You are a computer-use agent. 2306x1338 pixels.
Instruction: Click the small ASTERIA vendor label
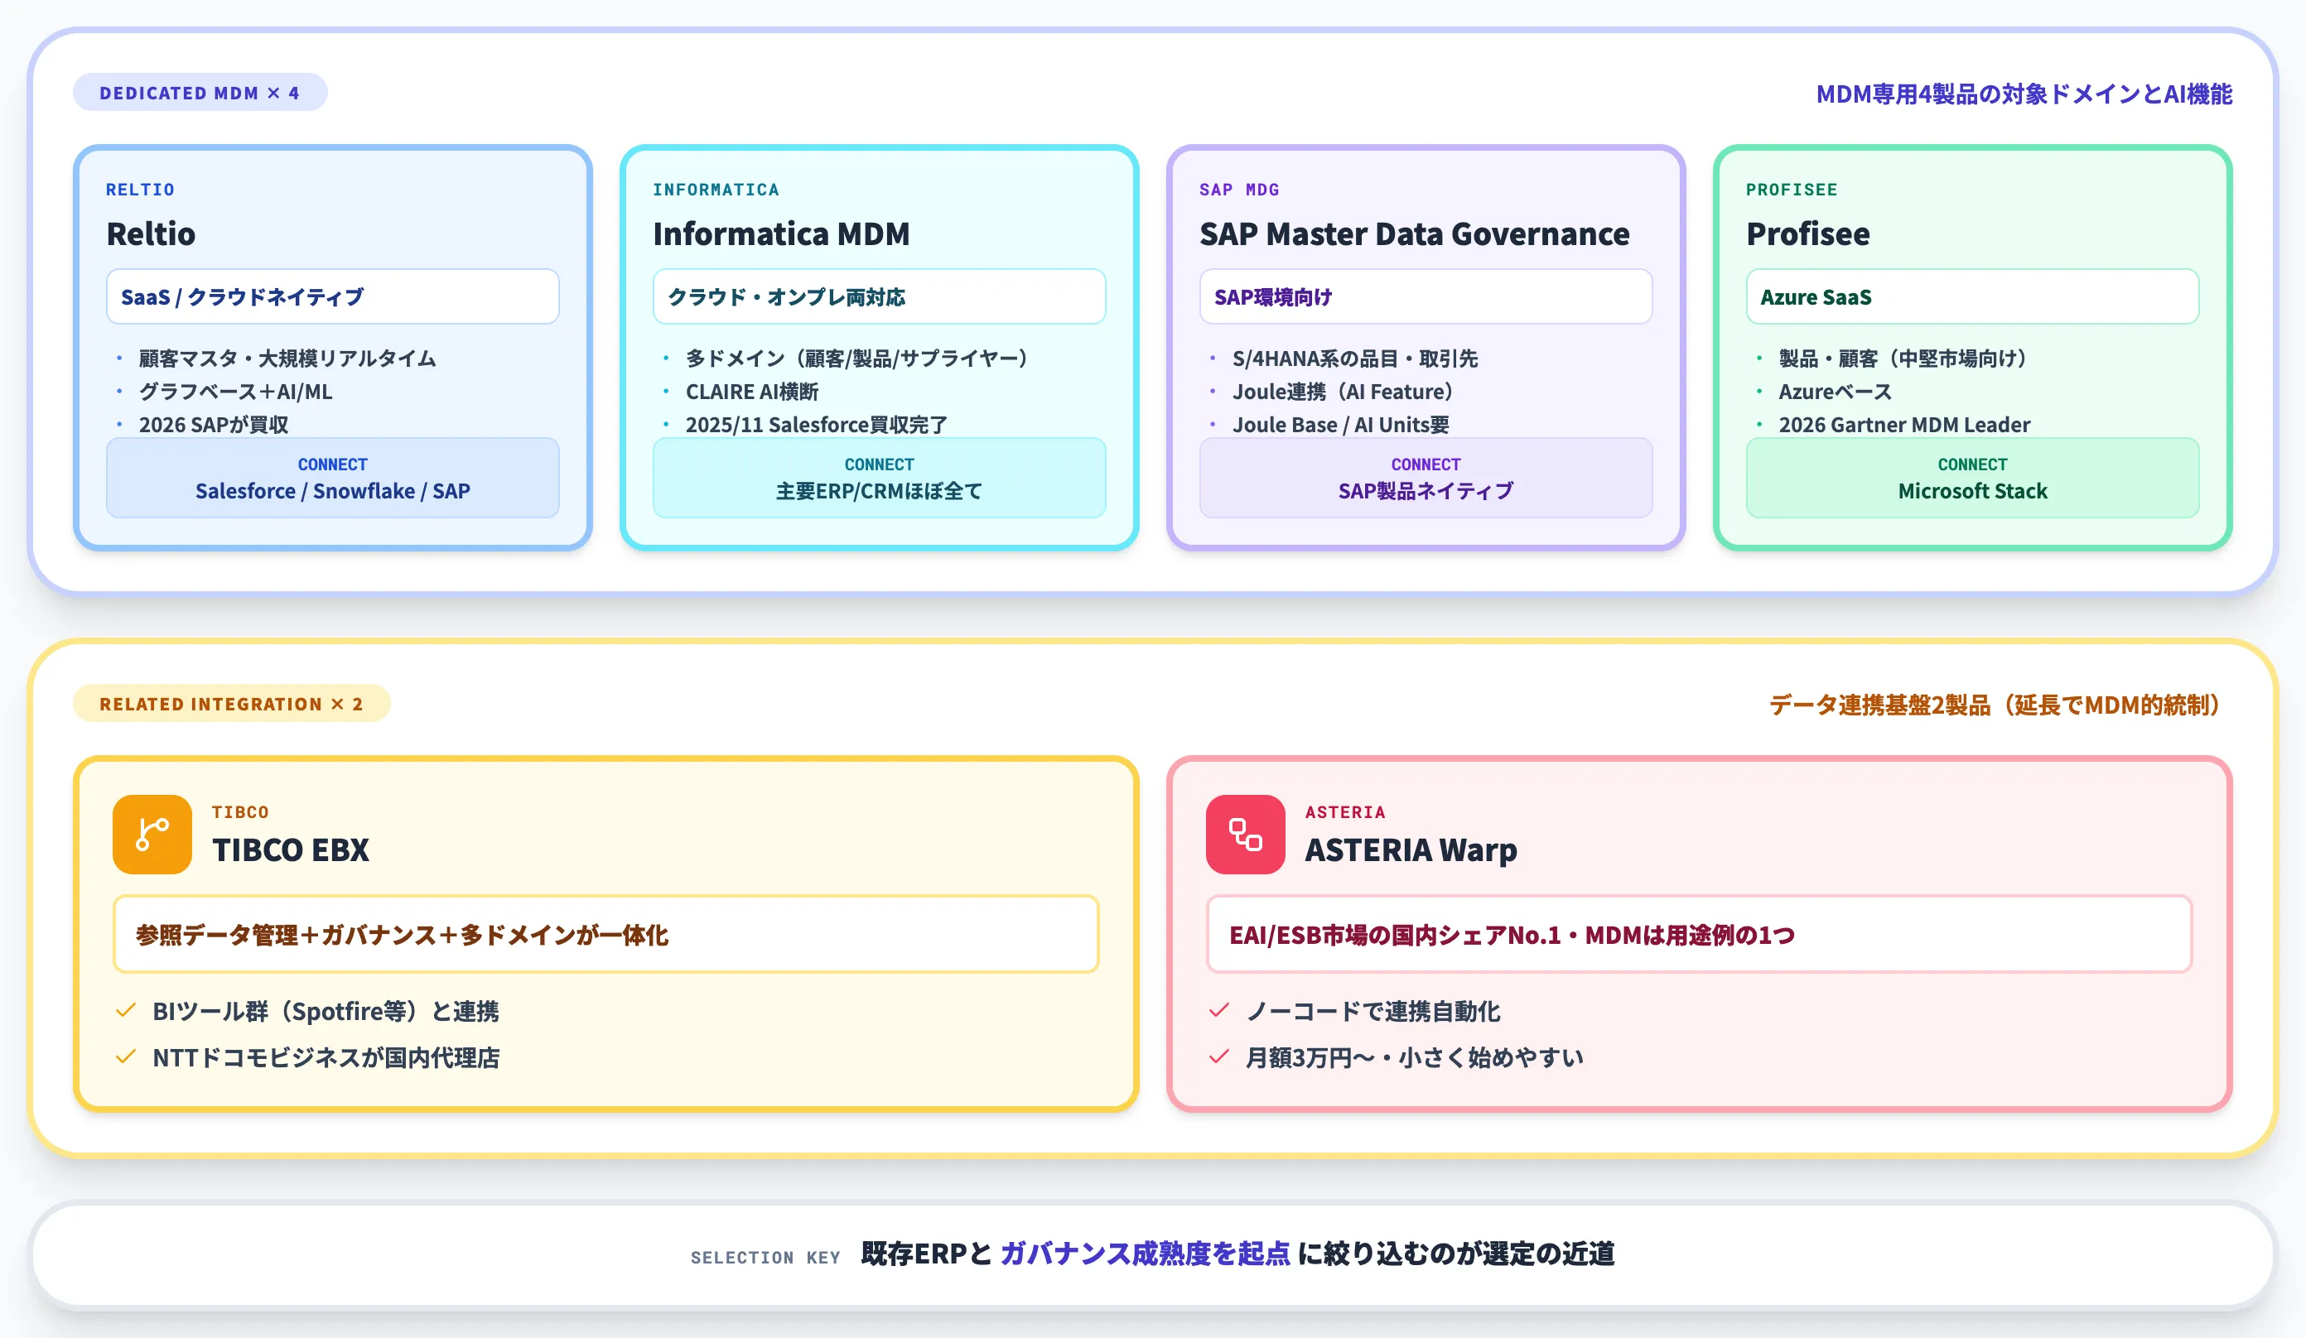(x=1344, y=812)
